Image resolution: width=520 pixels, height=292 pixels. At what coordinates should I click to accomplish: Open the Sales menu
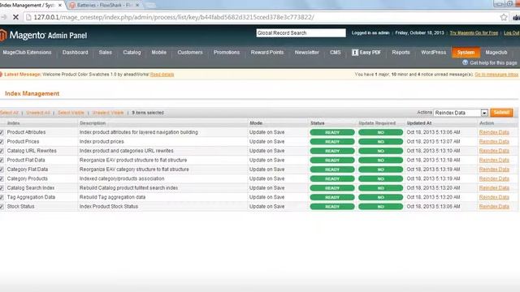105,52
